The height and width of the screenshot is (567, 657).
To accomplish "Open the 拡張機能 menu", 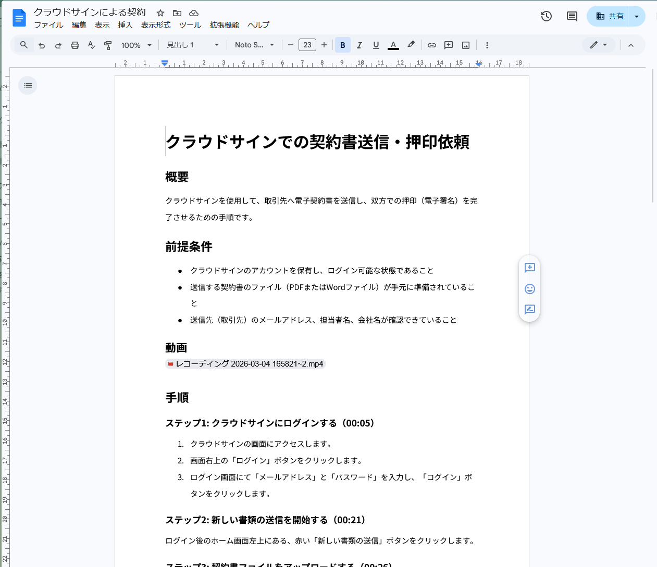I will 225,25.
